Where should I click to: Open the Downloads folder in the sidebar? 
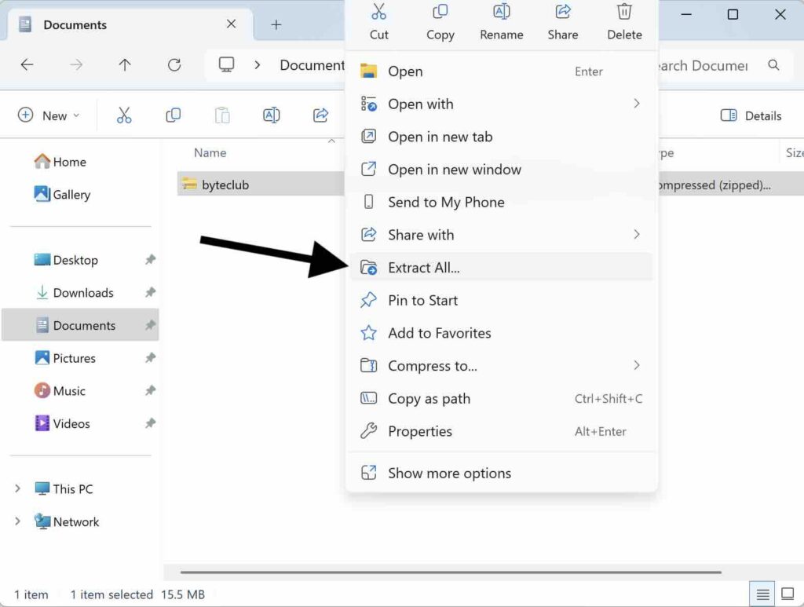coord(83,293)
